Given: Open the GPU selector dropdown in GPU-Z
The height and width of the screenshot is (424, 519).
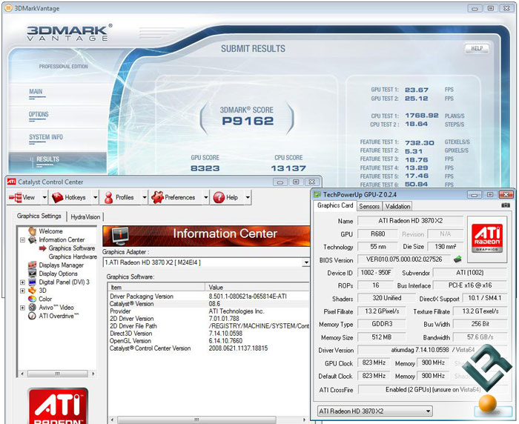Looking at the screenshot, I should [374, 411].
